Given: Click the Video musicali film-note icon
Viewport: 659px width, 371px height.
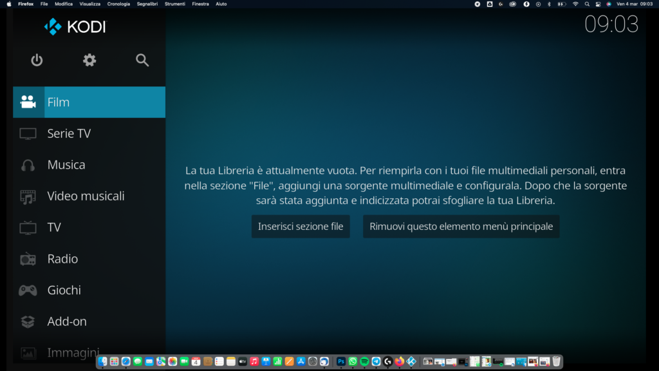Looking at the screenshot, I should coord(28,196).
